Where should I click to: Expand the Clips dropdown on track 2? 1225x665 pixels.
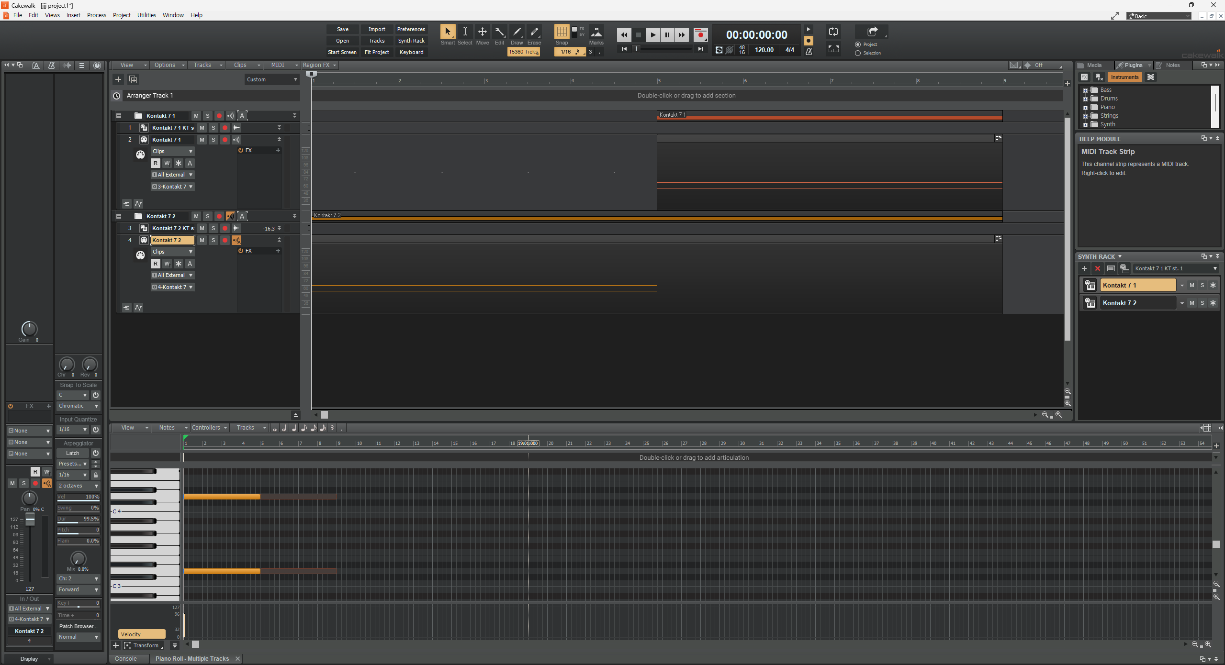click(190, 151)
